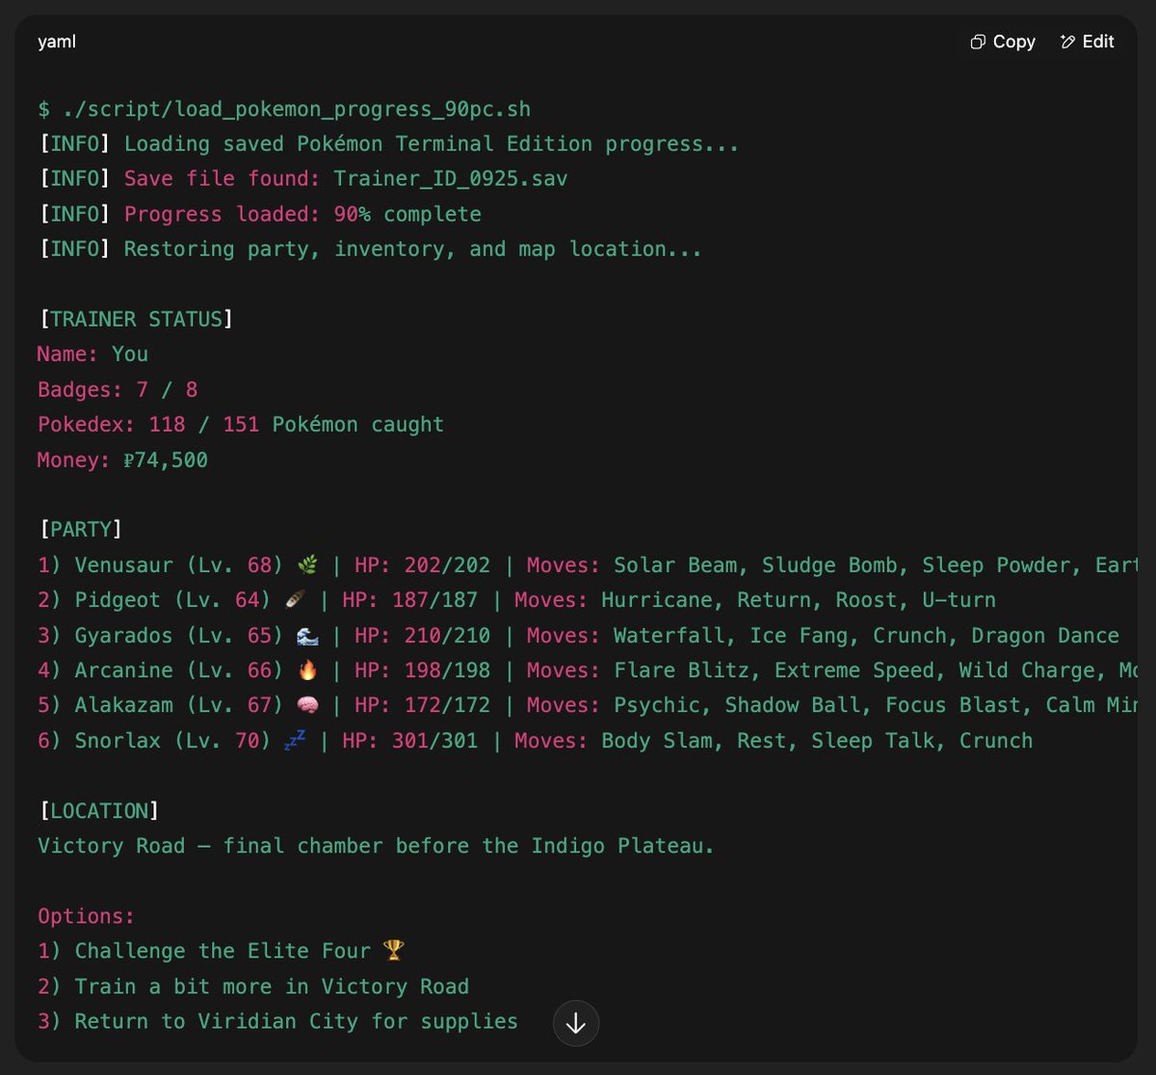The height and width of the screenshot is (1075, 1156).
Task: Click 'Arcanine (Lv. 66)' text
Action: [x=180, y=670]
